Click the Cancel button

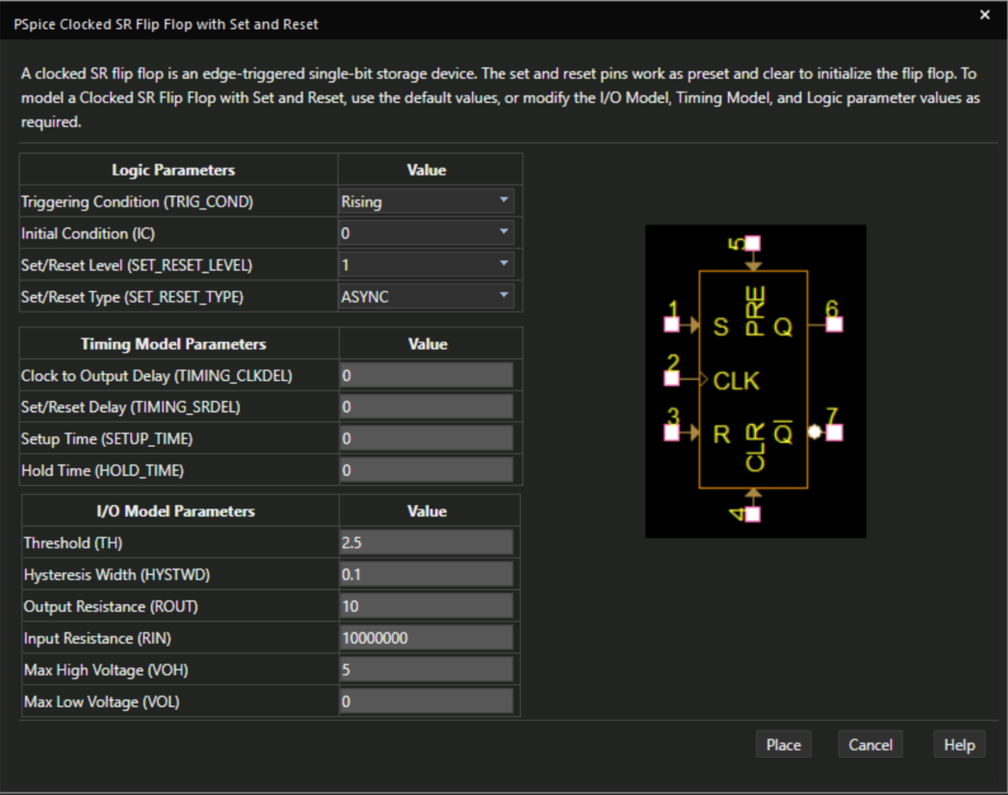pyautogui.click(x=870, y=744)
